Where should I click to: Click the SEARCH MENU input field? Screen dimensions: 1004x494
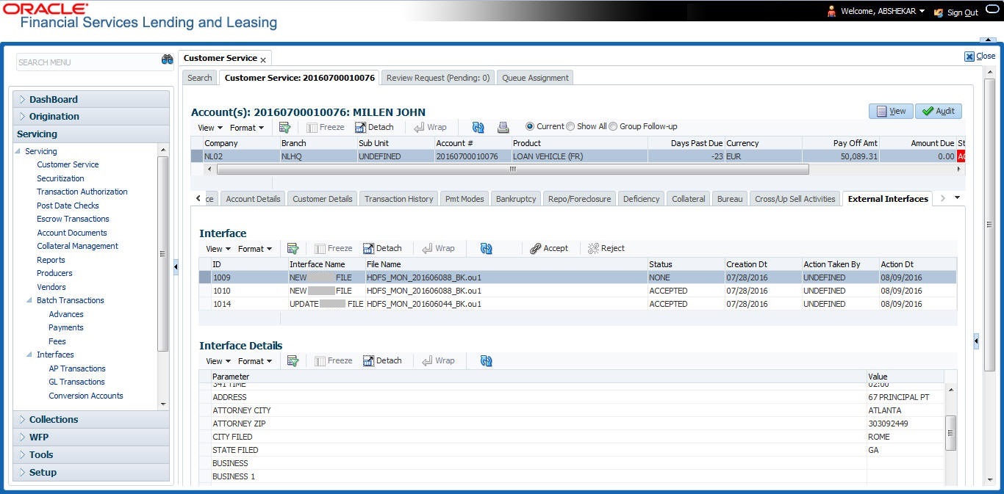87,62
